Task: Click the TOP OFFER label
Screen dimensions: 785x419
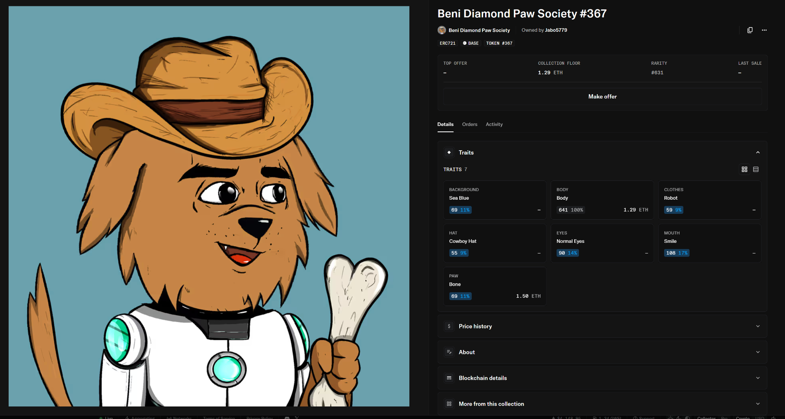Action: (x=455, y=63)
